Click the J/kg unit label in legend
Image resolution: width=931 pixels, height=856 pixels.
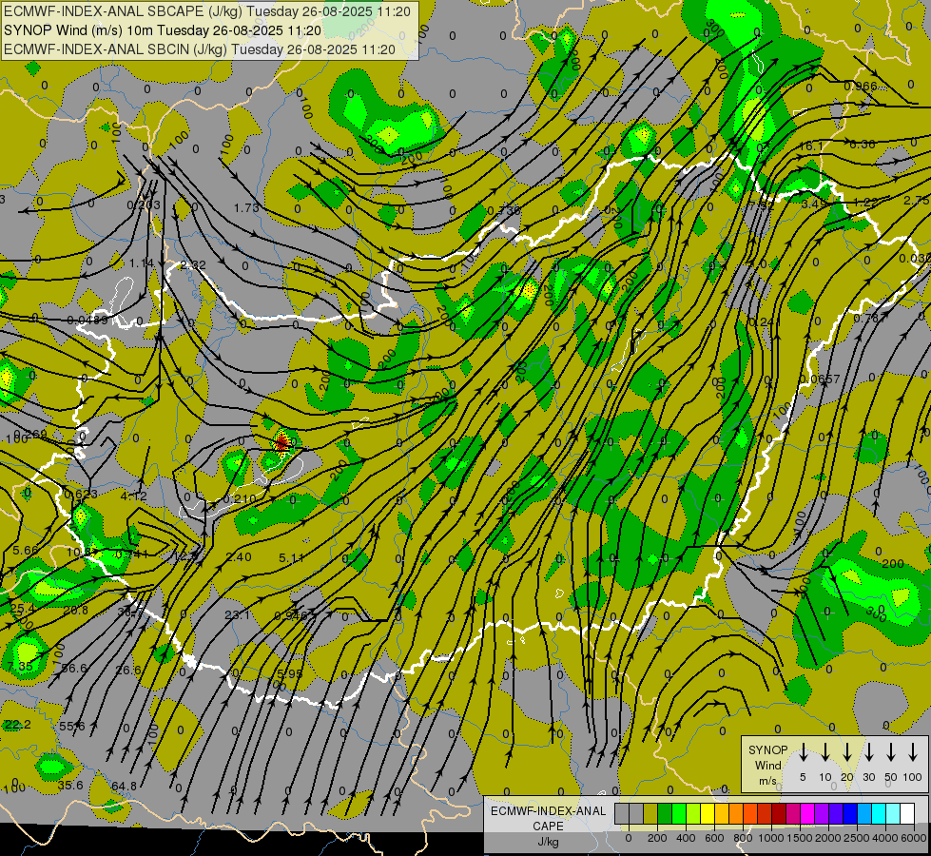548,842
